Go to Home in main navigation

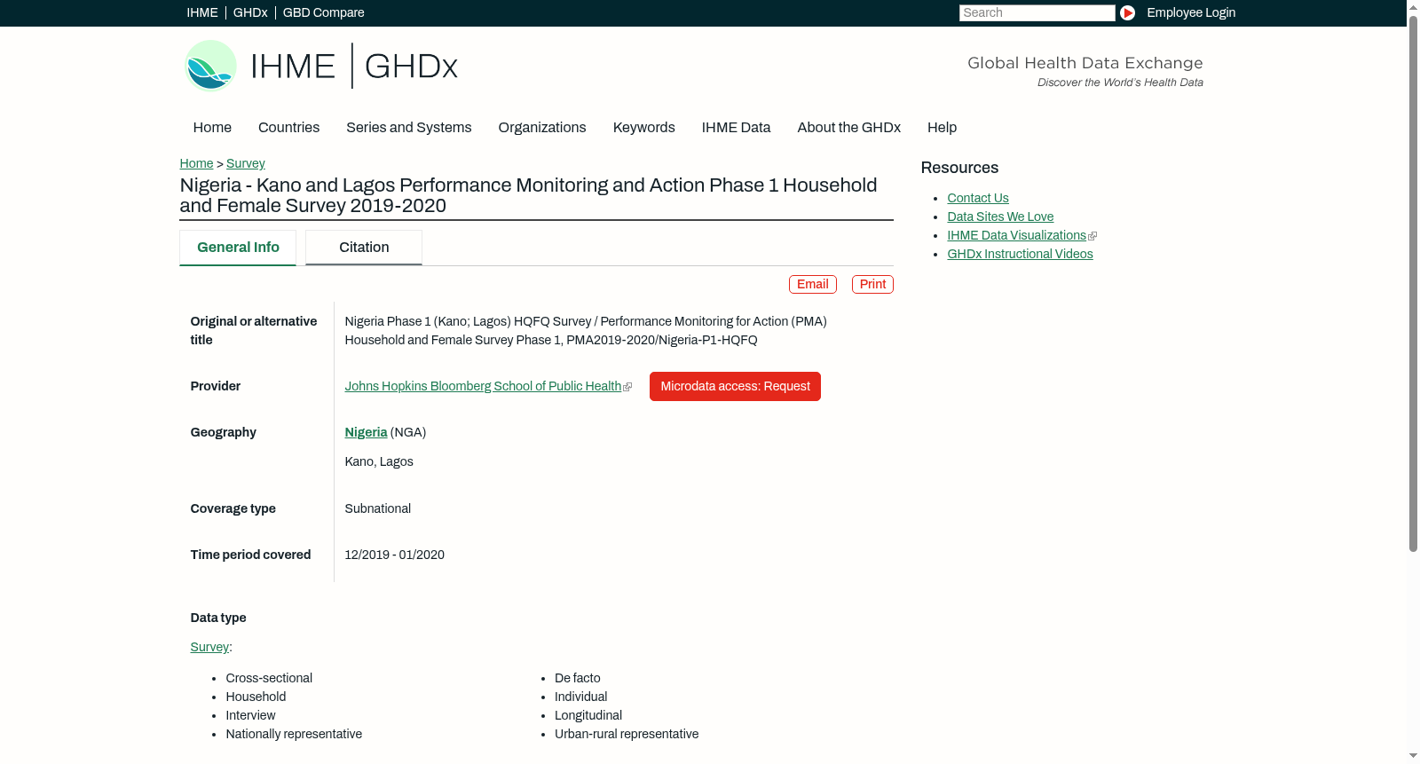tap(212, 128)
